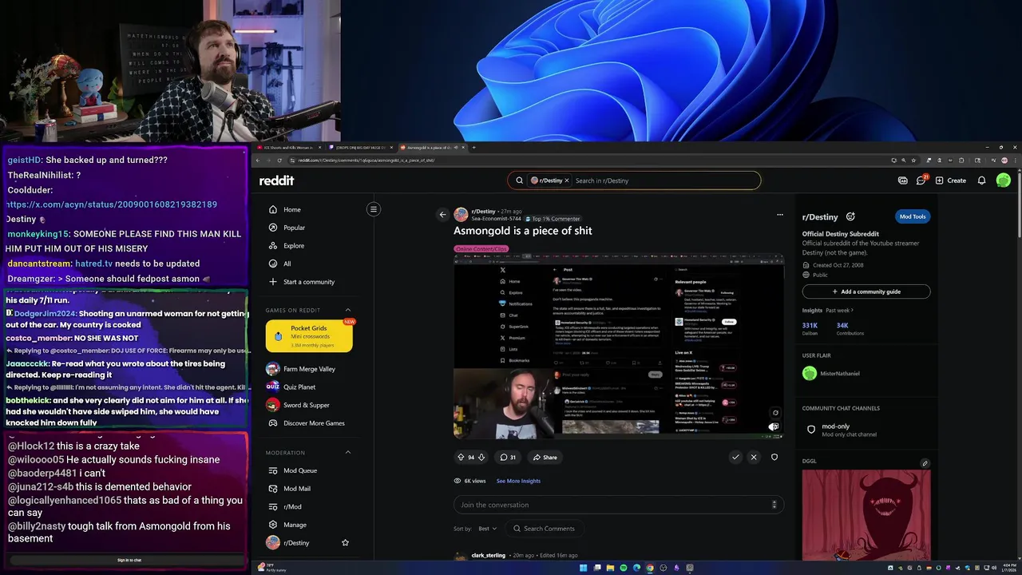Click Join the conversation field
Image resolution: width=1022 pixels, height=575 pixels.
[x=619, y=505]
